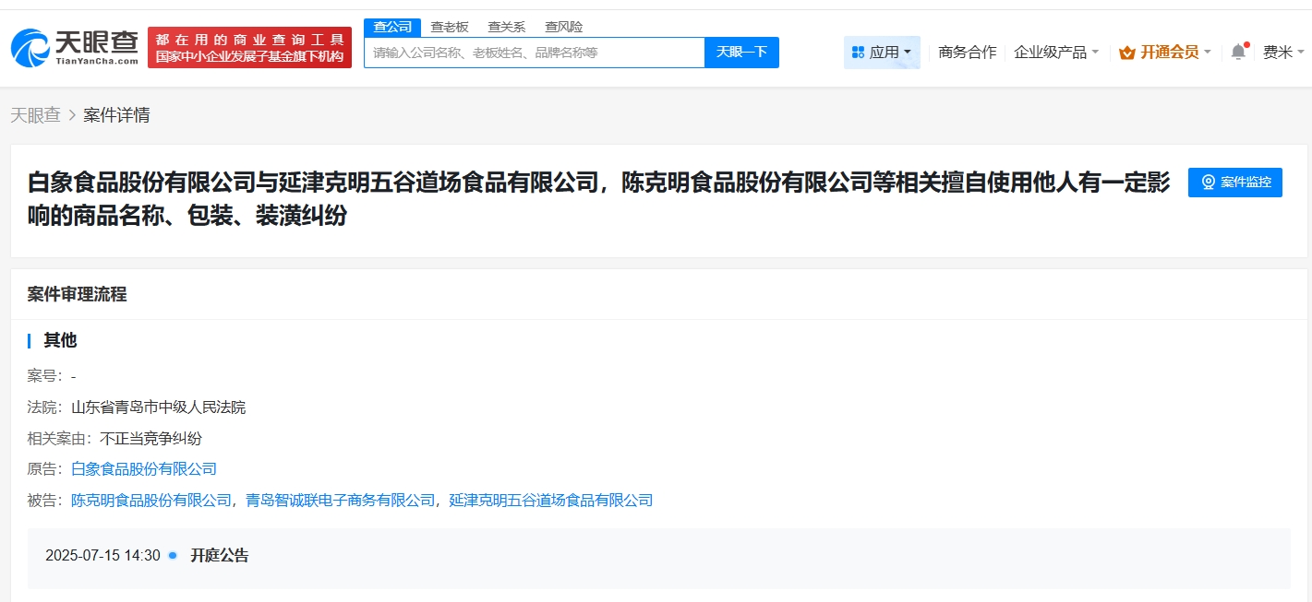The width and height of the screenshot is (1312, 602).
Task: Click the camera icon in 案件监控
Action: click(1208, 183)
